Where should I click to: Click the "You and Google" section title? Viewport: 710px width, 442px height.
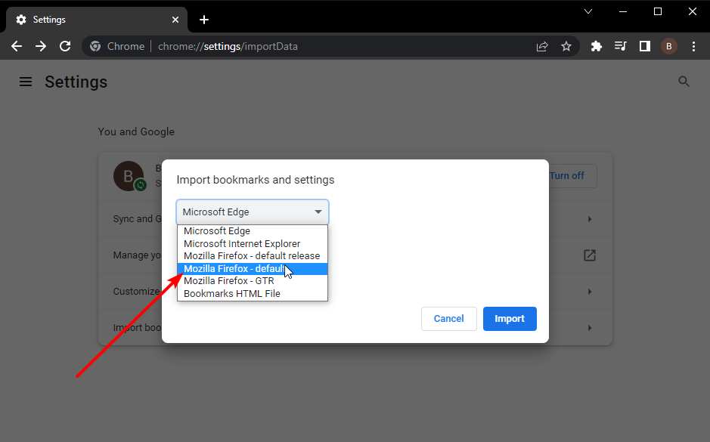136,131
